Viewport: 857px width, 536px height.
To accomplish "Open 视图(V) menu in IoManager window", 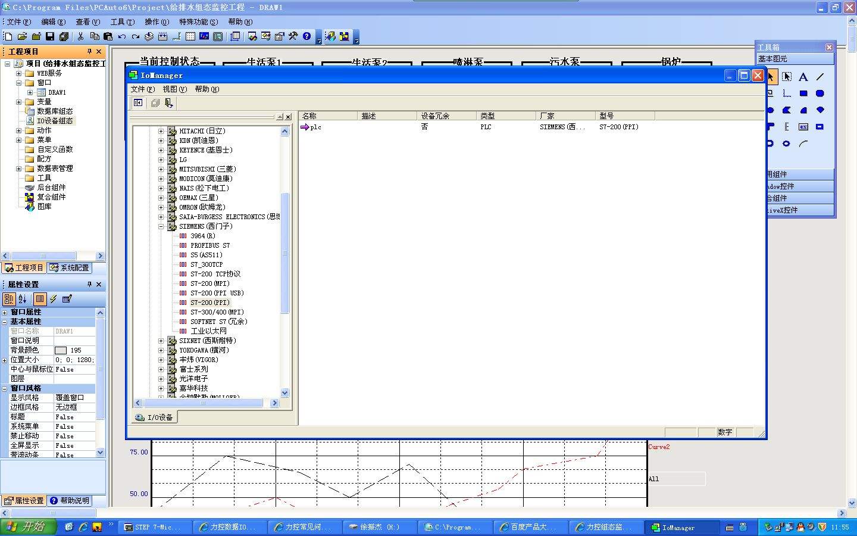I will (x=175, y=89).
